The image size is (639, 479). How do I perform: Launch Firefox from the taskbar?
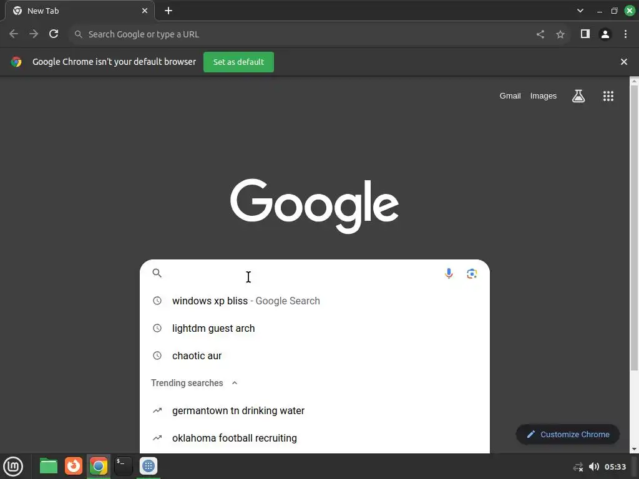coord(74,466)
